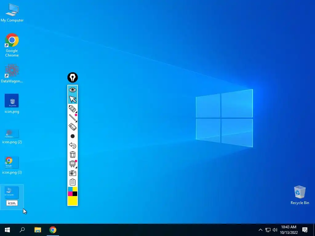Select the icon.png desktop file

click(12, 104)
